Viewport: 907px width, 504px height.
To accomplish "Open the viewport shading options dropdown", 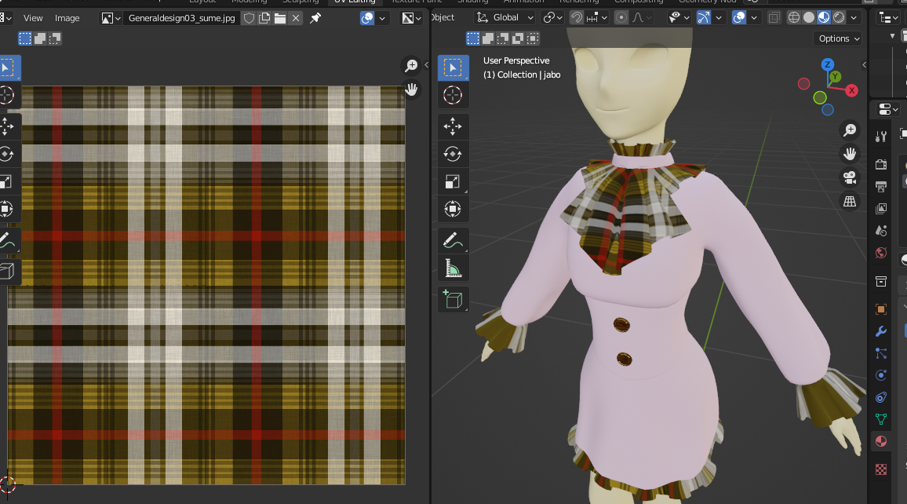I will [854, 17].
